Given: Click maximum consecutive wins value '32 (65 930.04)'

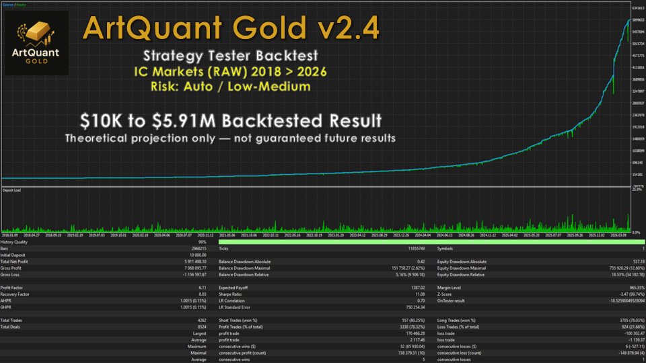Looking at the screenshot, I should [412, 347].
